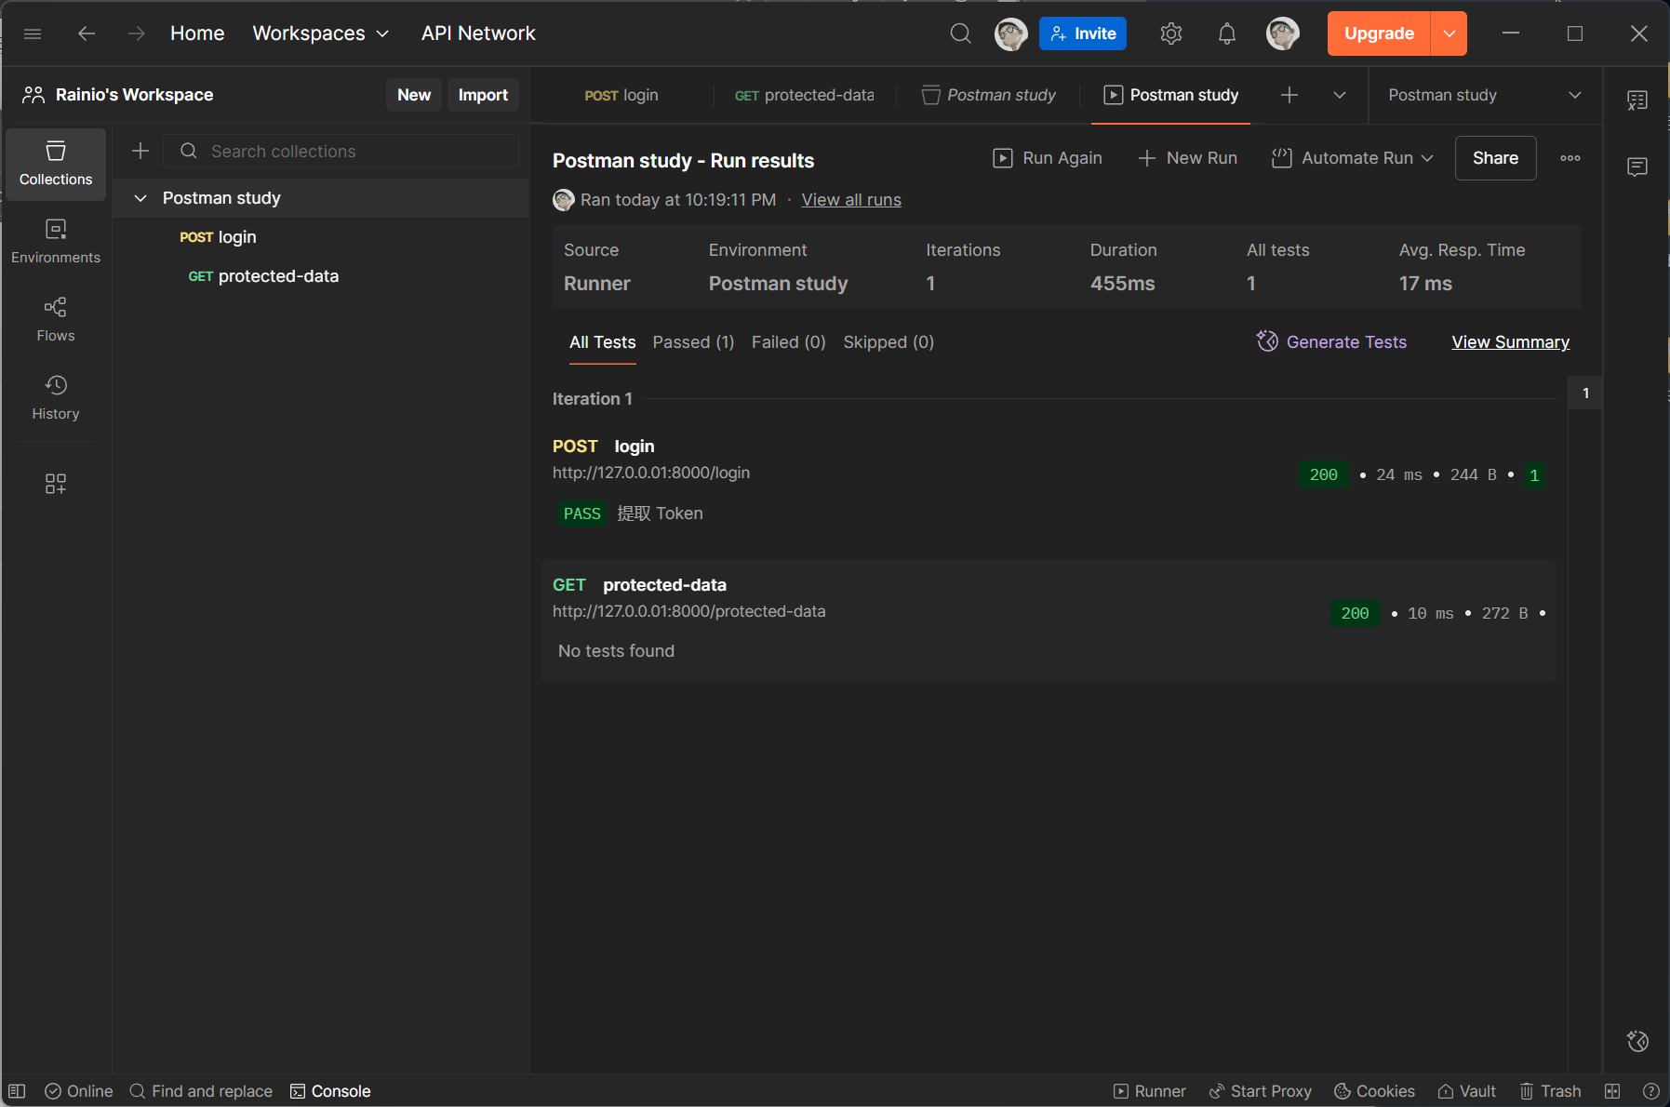Open the global search icon

coord(961,33)
